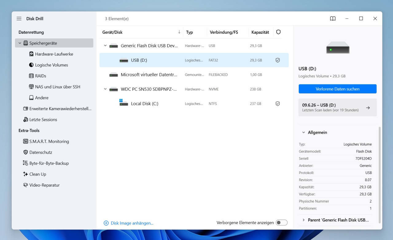The image size is (393, 240).
Task: Click the Clean Up sparkle icon
Action: (x=26, y=174)
